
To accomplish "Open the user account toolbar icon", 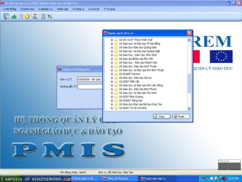I will coord(35,16).
